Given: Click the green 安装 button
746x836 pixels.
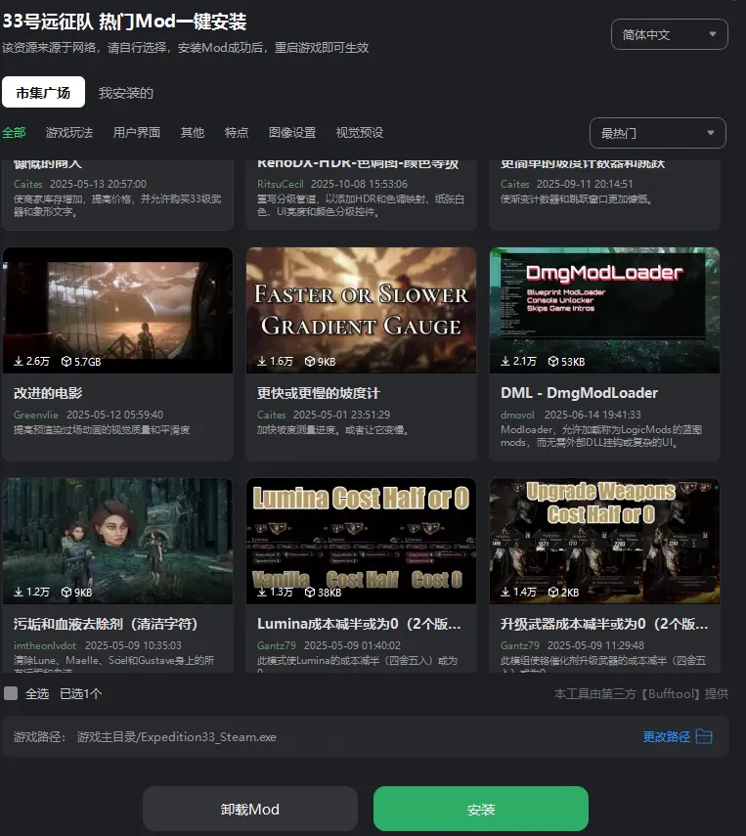Looking at the screenshot, I should coord(481,809).
